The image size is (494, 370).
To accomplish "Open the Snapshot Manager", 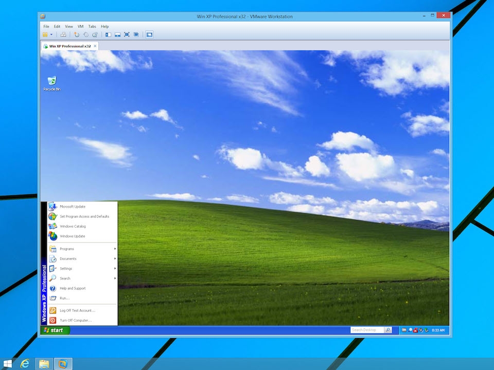I will (95, 34).
